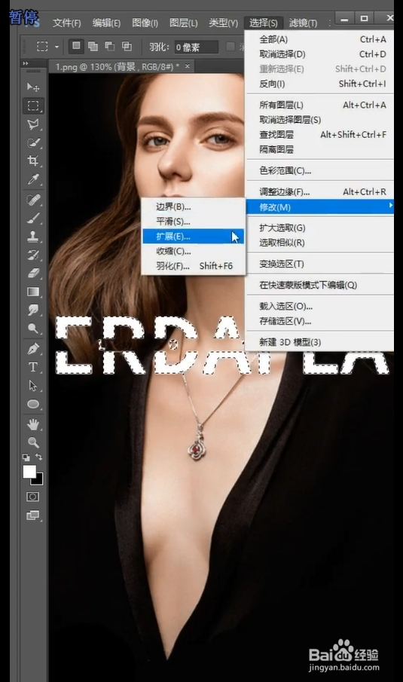Click the feather 羽化 value input field
Image resolution: width=403 pixels, height=682 pixels.
[x=196, y=47]
